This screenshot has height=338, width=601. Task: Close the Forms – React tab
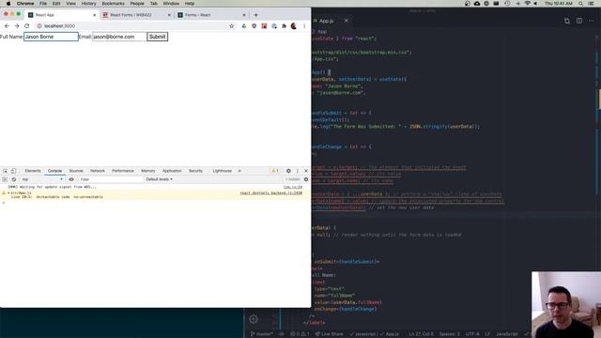pyautogui.click(x=244, y=15)
